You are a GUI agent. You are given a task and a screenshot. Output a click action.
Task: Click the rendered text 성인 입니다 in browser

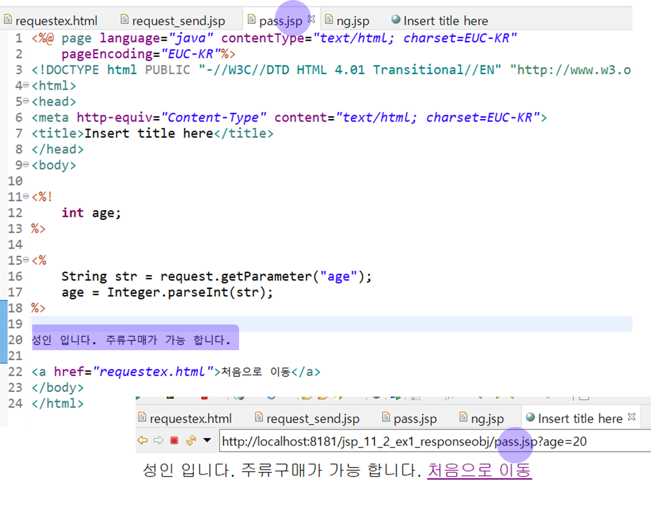tap(188, 470)
